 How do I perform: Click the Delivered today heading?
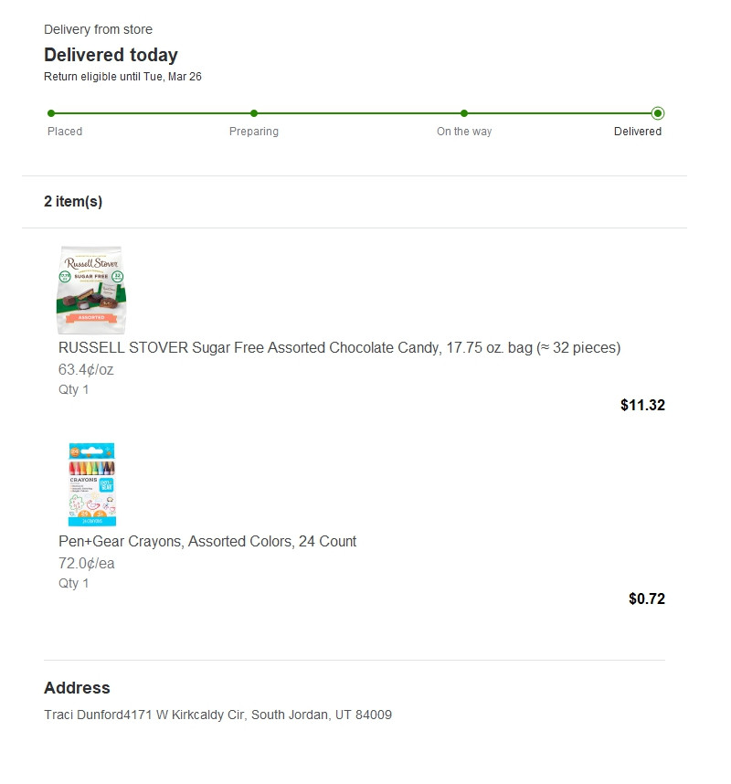coord(111,55)
